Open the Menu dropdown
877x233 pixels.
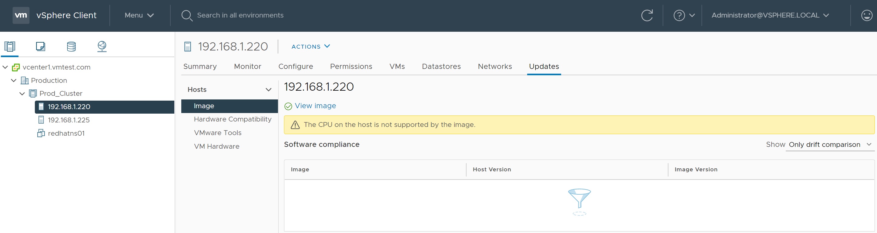coord(139,15)
